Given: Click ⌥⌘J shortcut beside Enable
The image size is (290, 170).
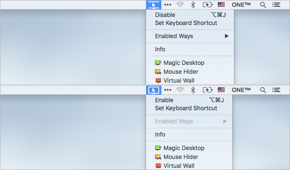Looking at the screenshot, I should click(217, 100).
